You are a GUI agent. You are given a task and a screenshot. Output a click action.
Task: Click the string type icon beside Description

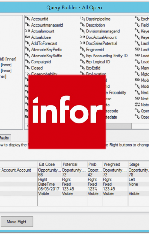[x=83, y=25]
